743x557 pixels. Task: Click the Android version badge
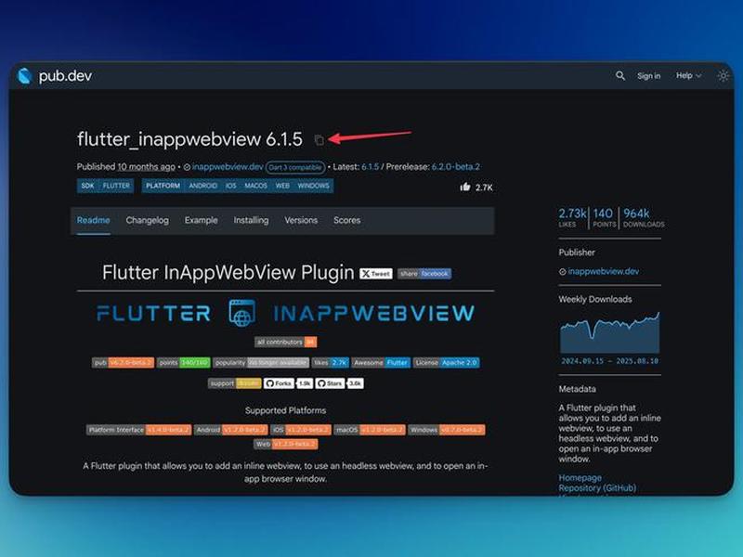point(230,430)
